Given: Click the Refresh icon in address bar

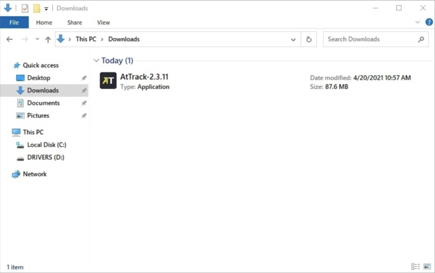Looking at the screenshot, I should pos(309,39).
